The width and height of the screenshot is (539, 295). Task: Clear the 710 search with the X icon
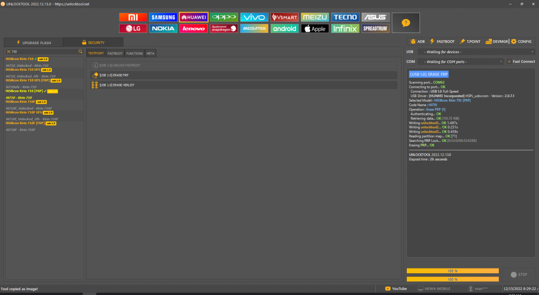click(x=9, y=52)
